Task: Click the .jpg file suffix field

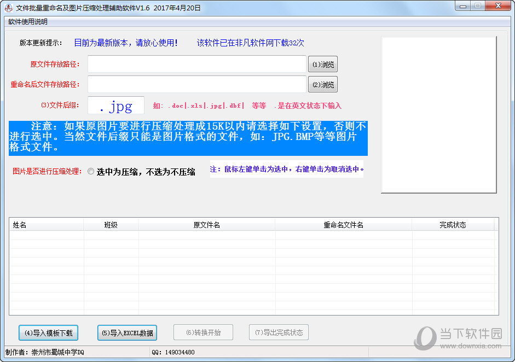Action: point(116,106)
